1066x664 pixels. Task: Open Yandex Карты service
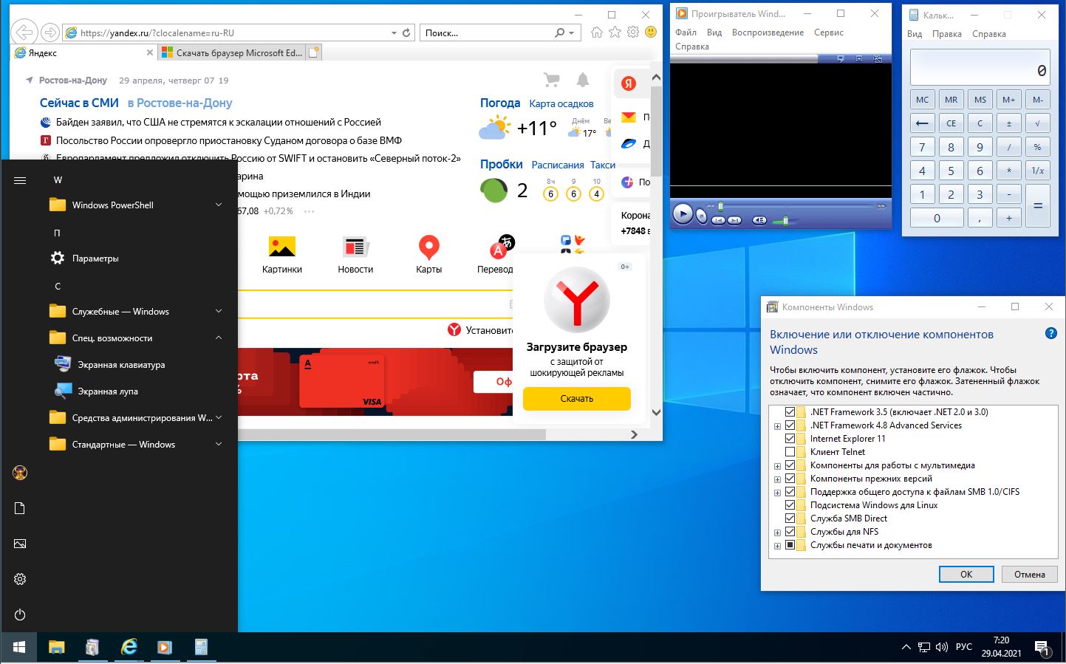pyautogui.click(x=428, y=255)
